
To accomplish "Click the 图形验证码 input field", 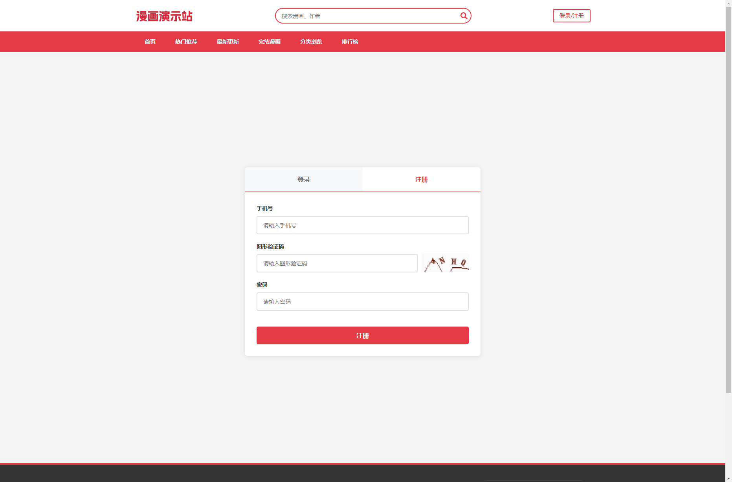I will point(337,263).
